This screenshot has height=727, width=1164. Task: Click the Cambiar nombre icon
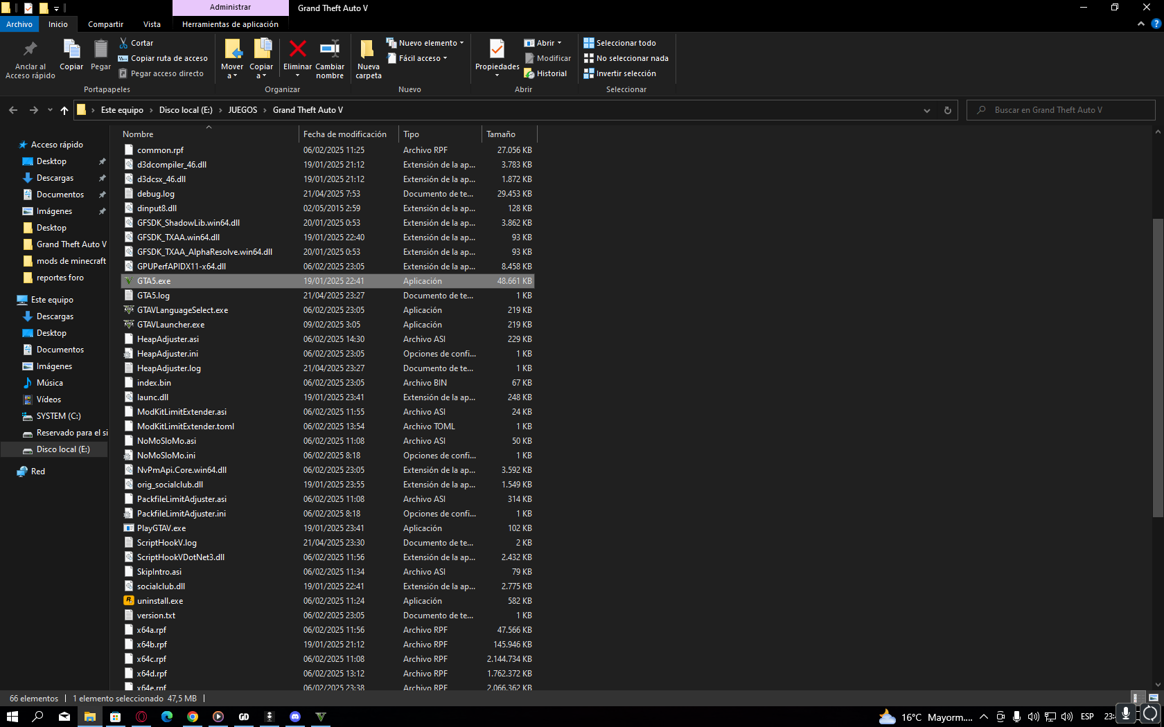click(330, 50)
